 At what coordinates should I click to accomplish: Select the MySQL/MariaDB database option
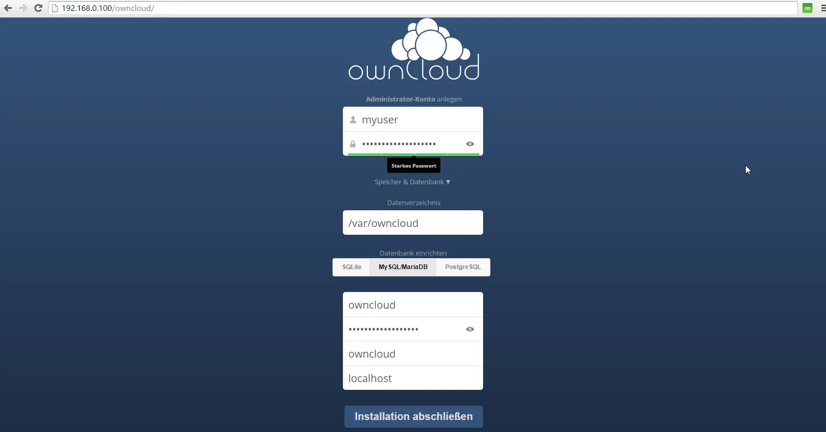[403, 267]
